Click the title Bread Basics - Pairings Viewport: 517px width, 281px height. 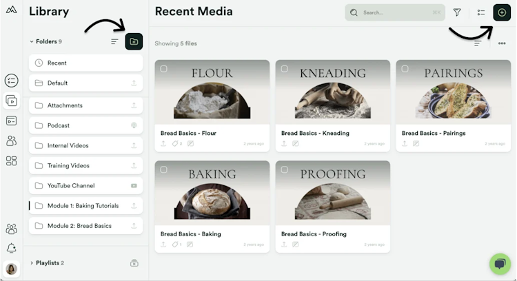[x=434, y=133]
